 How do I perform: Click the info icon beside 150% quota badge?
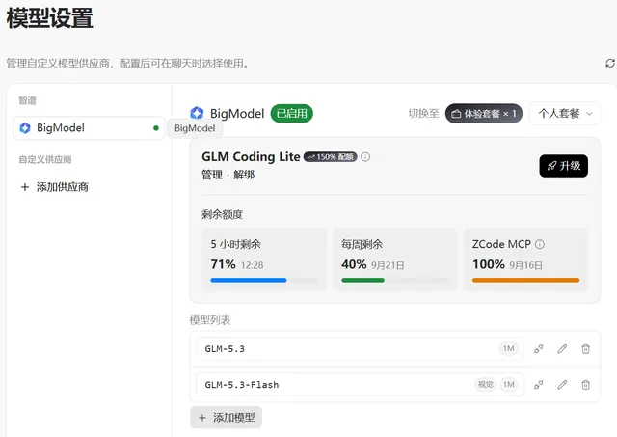[365, 157]
